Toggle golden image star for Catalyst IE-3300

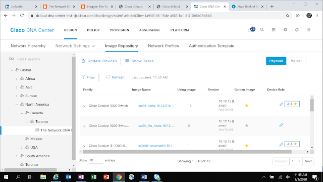click(247, 146)
